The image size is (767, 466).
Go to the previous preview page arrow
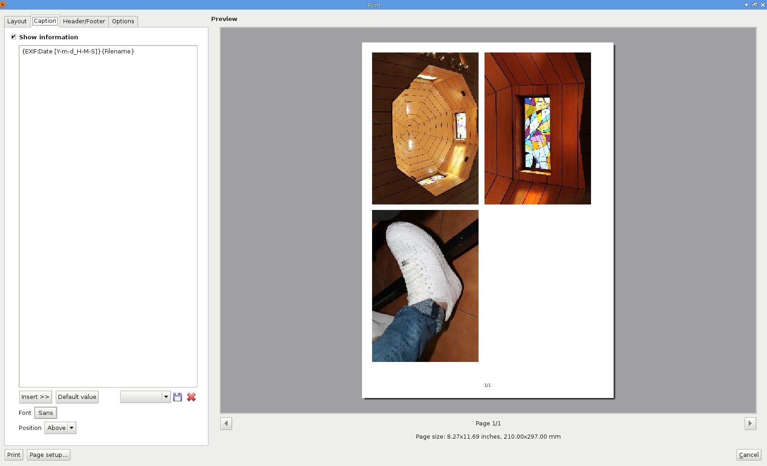tap(226, 424)
